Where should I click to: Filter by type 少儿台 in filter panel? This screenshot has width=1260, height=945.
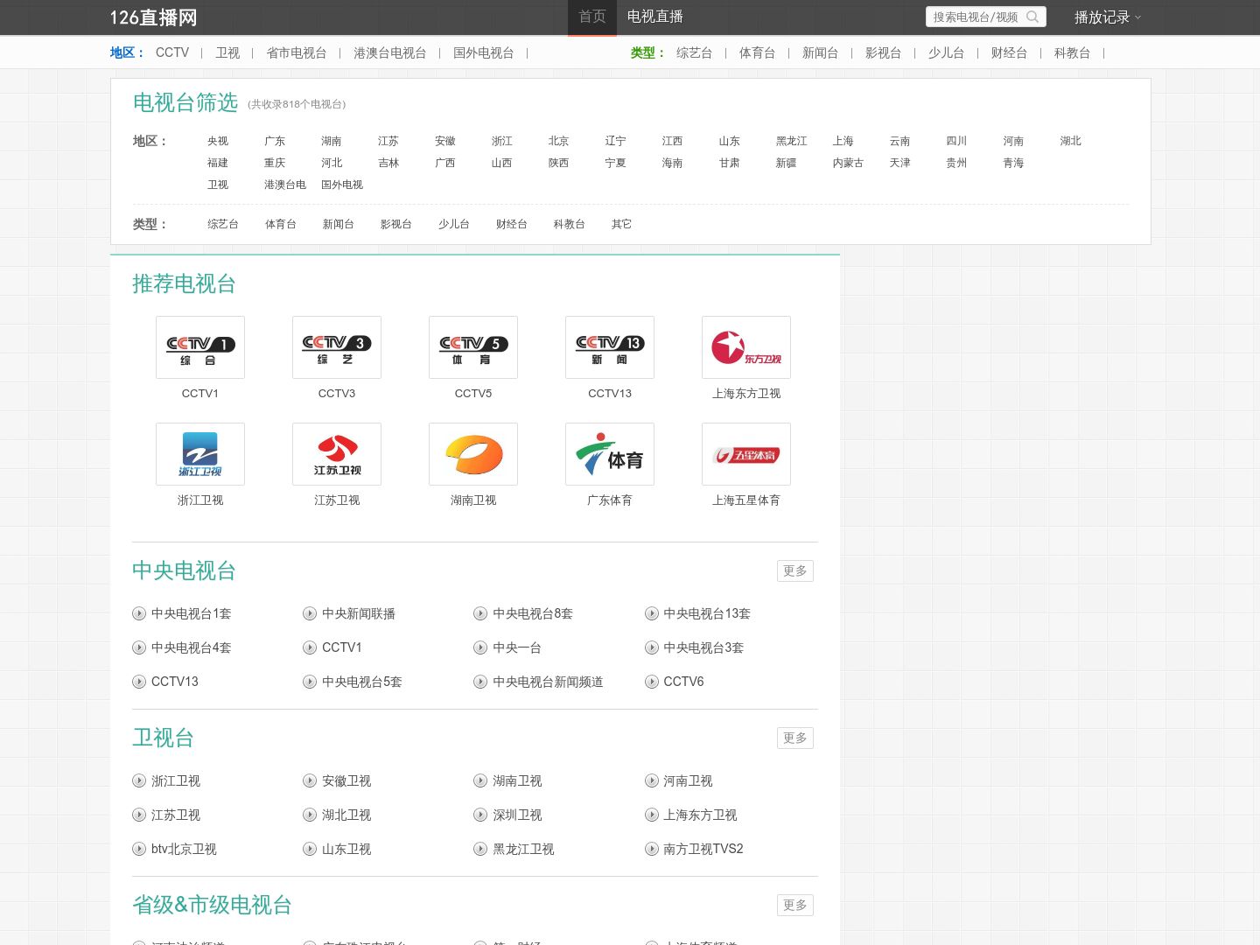pos(454,224)
